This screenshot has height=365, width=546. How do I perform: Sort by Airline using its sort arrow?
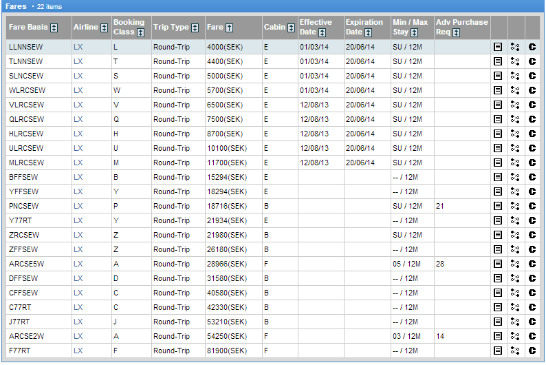(x=105, y=28)
